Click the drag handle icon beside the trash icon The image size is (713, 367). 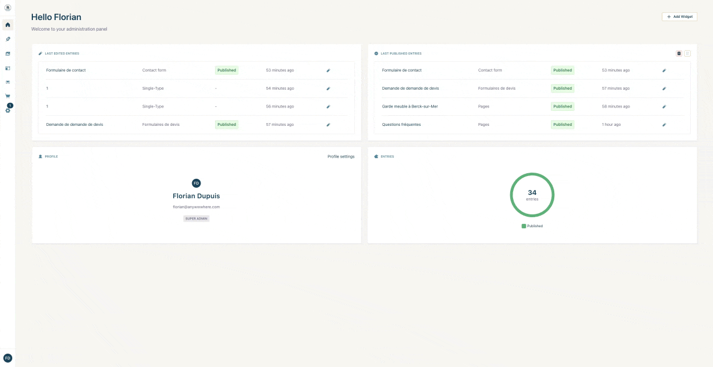point(687,53)
